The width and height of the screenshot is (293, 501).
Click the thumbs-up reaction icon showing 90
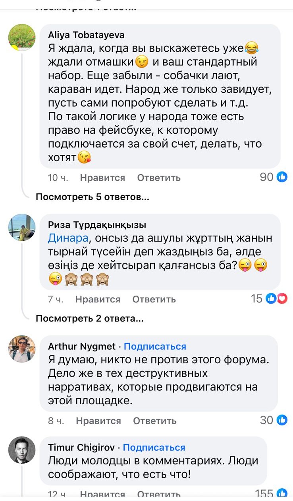pos(282,177)
